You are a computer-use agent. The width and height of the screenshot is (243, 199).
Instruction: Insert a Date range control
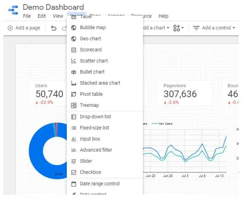[x=105, y=184]
